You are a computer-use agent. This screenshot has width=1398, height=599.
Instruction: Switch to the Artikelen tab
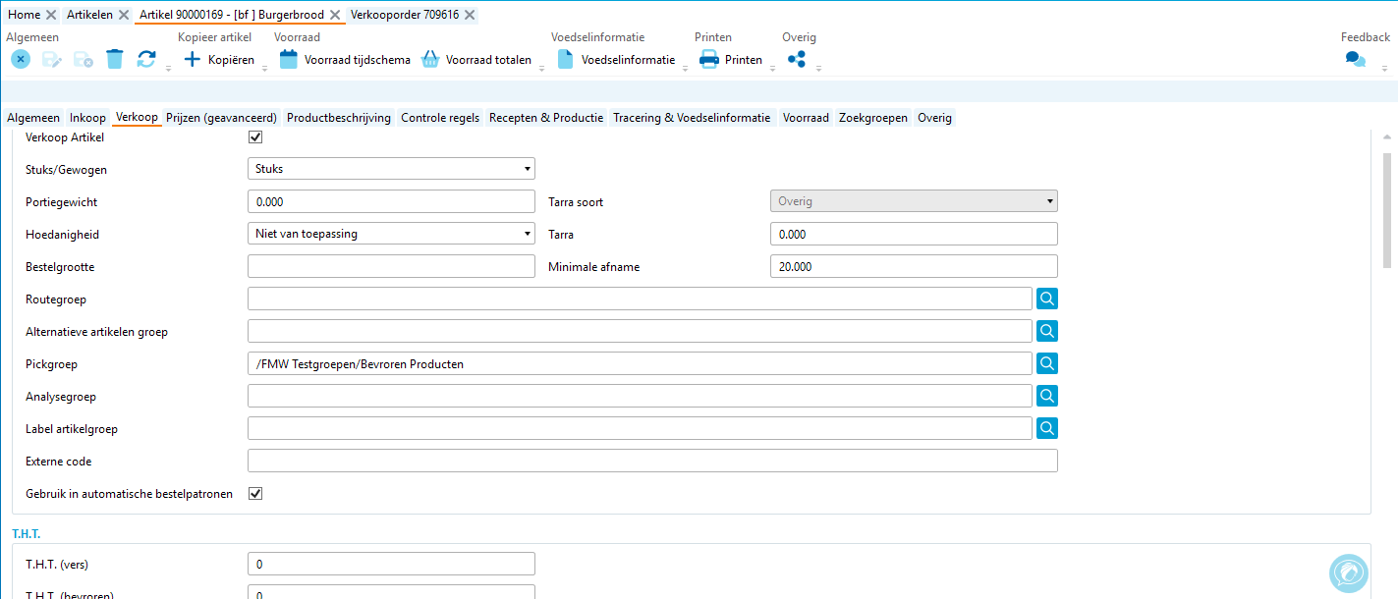[x=89, y=15]
